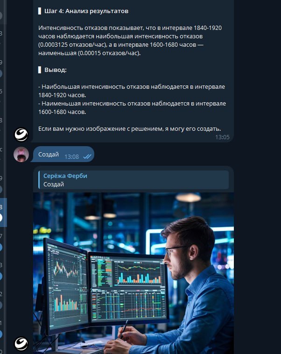
Task: Click the Шаг 4: Анализ результатов heading
Action: coord(86,11)
